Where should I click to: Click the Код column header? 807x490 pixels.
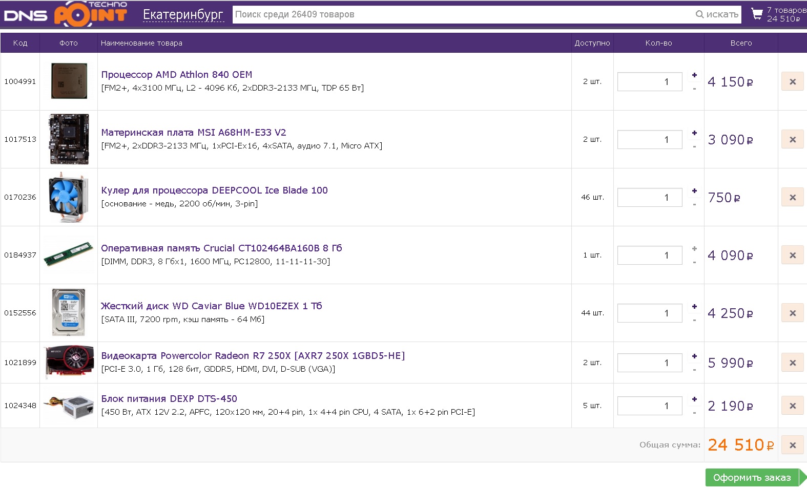click(20, 43)
